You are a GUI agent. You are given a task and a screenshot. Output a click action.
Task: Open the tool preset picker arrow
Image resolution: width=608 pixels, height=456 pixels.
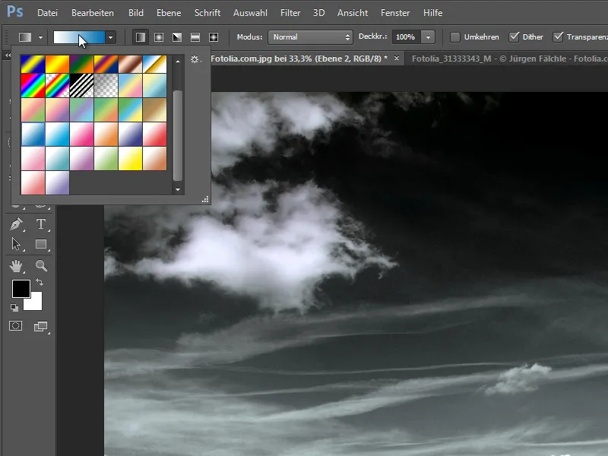point(40,37)
